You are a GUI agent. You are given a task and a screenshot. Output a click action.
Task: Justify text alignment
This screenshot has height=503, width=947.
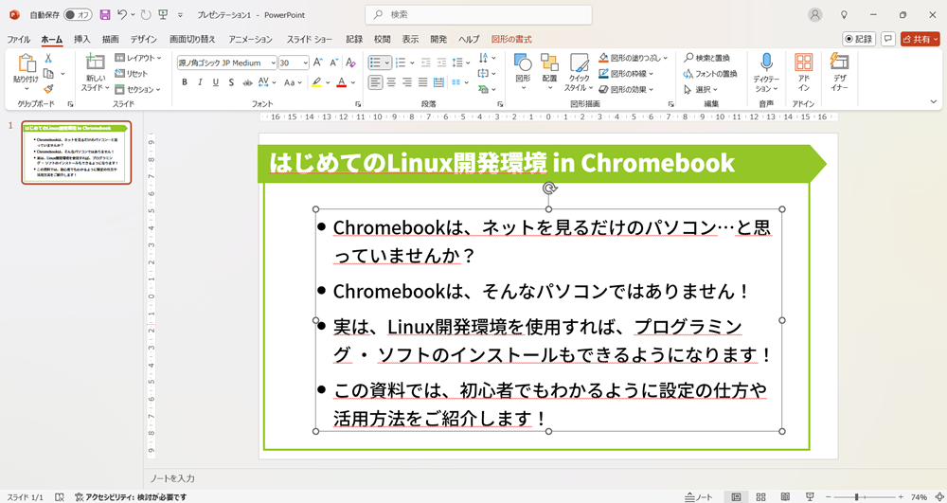pos(422,82)
